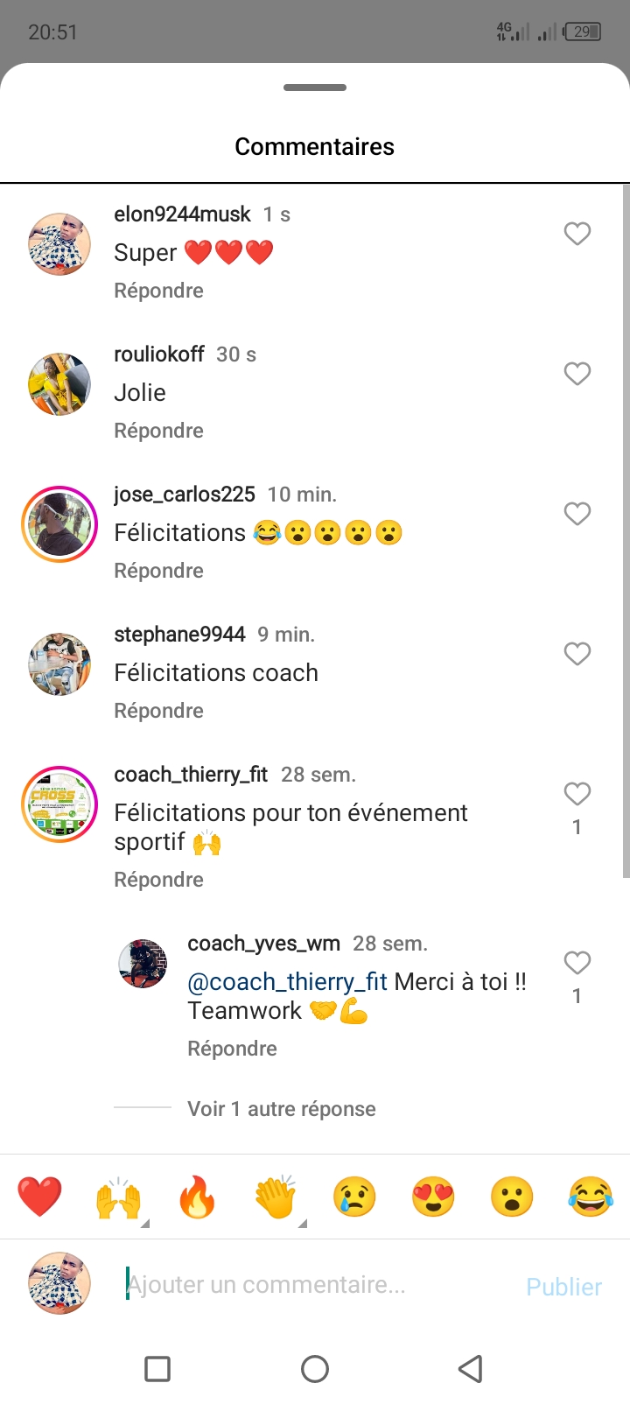Add the raised hands emoji
The image size is (630, 1411).
[x=118, y=1197]
